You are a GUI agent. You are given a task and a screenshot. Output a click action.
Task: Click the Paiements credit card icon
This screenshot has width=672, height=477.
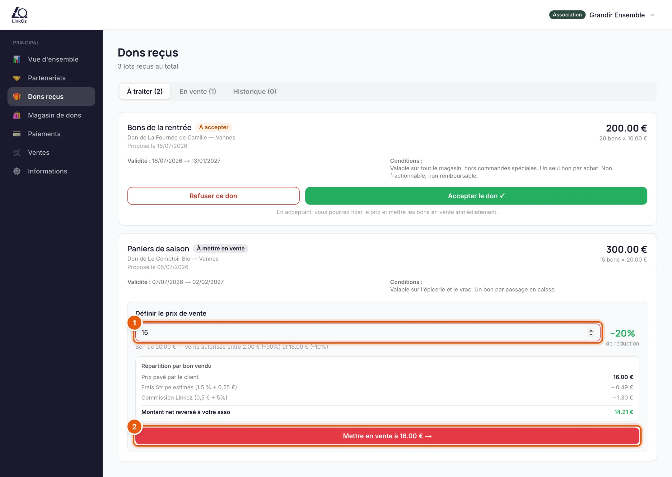click(x=17, y=134)
